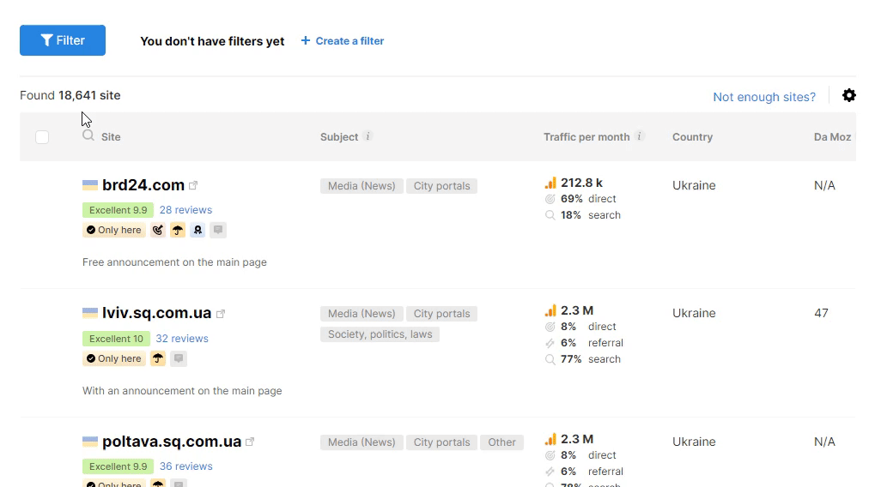Image resolution: width=869 pixels, height=487 pixels.
Task: Open table settings gear icon
Action: pos(848,95)
